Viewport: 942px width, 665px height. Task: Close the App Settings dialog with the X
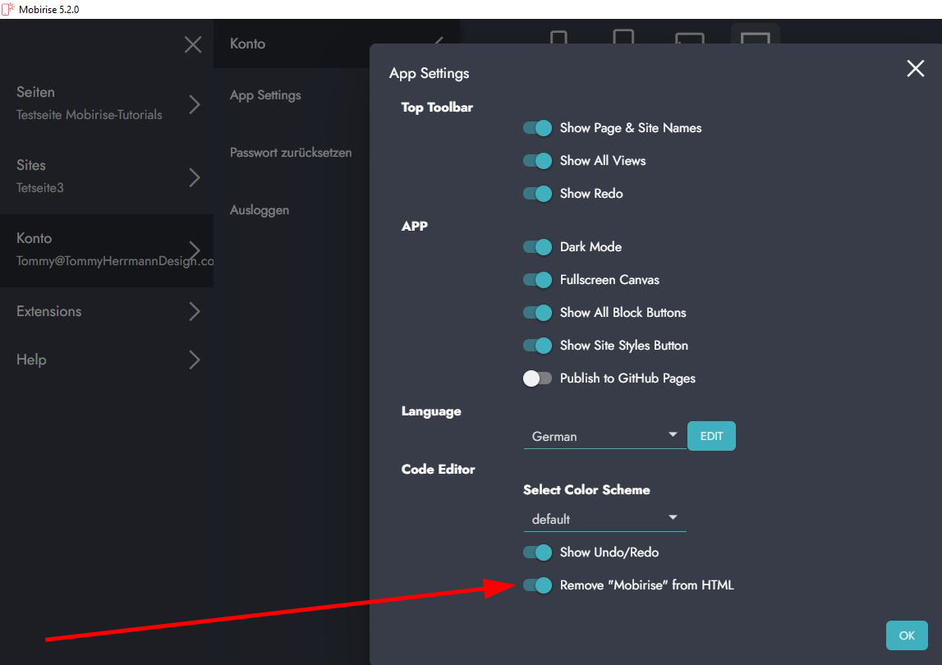[915, 69]
